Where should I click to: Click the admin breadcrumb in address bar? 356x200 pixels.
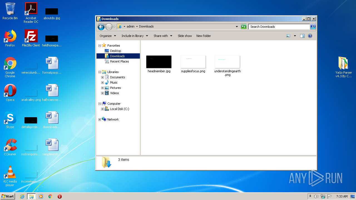[x=130, y=27]
